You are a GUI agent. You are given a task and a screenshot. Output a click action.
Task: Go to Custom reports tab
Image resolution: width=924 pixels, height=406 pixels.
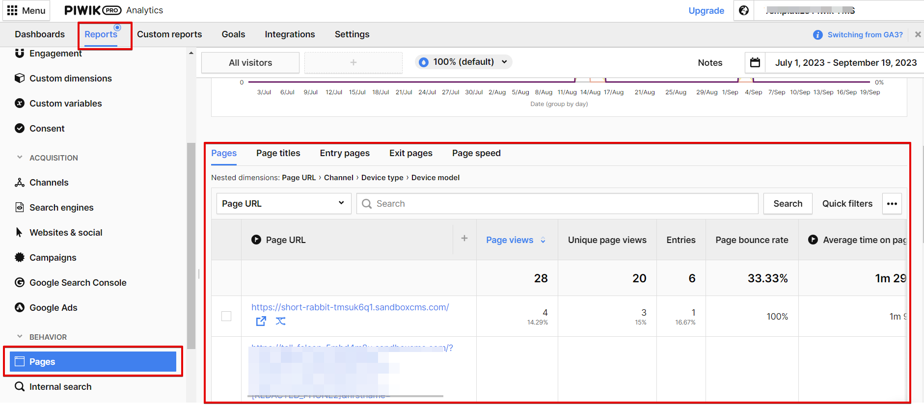pos(169,34)
